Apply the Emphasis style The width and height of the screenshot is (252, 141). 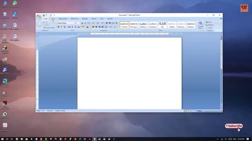(191, 25)
